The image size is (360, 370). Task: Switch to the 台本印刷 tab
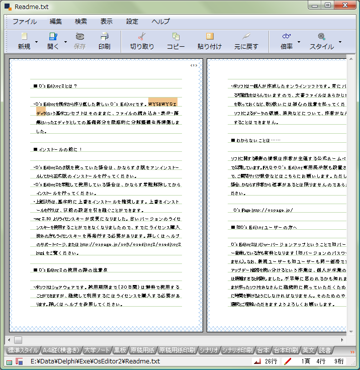286,350
